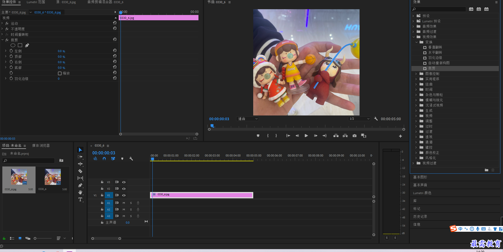This screenshot has height=252, width=503.
Task: Select the Selection (arrow) tool
Action: (x=80, y=150)
